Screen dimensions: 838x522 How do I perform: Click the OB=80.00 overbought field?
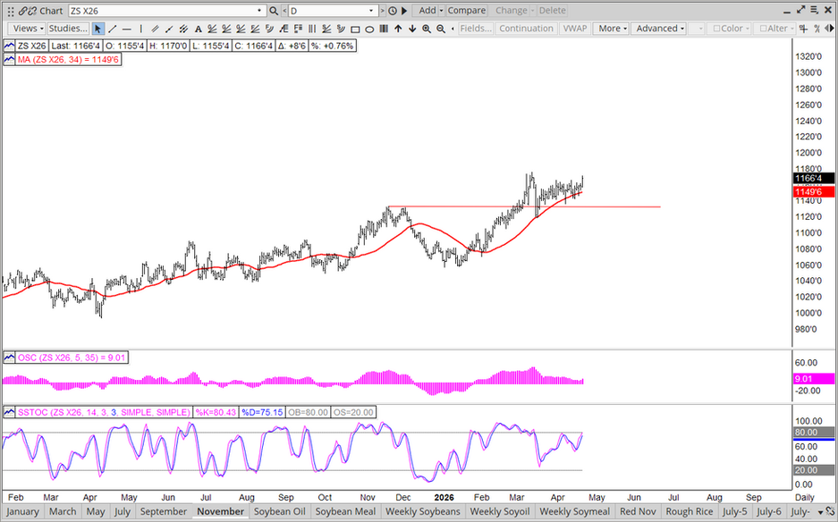click(308, 412)
